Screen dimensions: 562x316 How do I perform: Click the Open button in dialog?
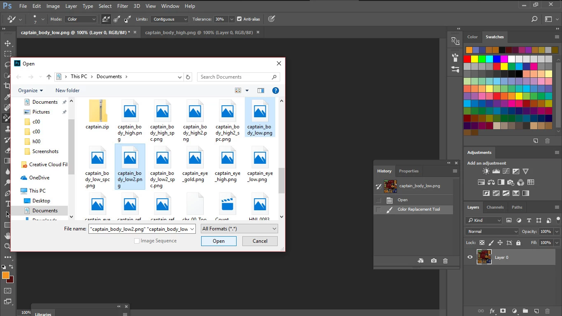click(219, 241)
